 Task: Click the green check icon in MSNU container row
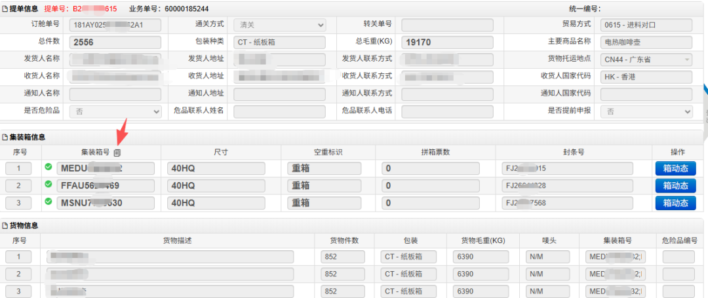[49, 202]
